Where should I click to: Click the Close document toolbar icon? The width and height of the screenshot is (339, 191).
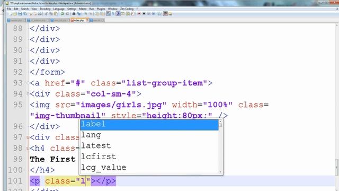tap(30, 14)
